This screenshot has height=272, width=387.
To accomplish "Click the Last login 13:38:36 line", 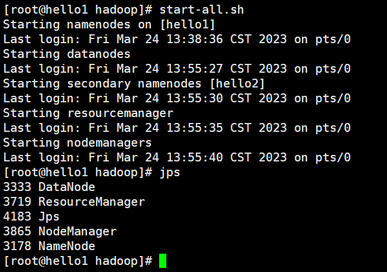I will tap(177, 40).
